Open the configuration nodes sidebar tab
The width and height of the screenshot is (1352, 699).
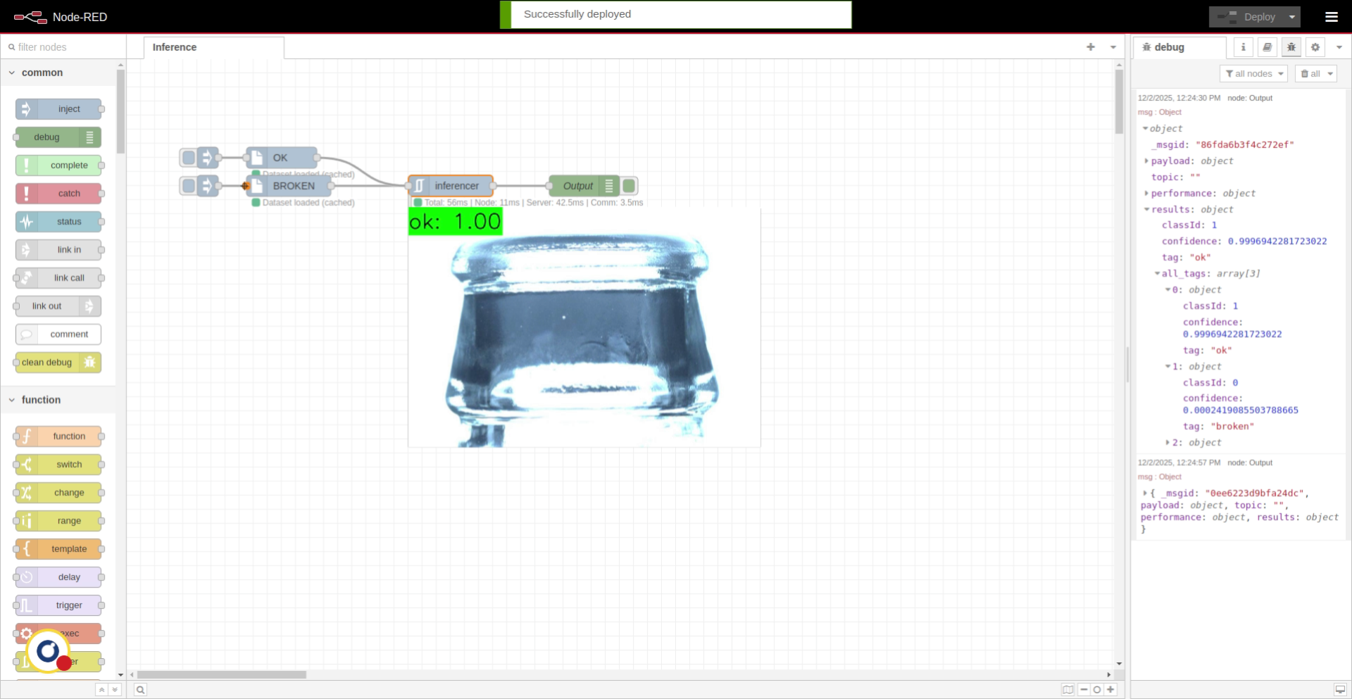point(1315,47)
